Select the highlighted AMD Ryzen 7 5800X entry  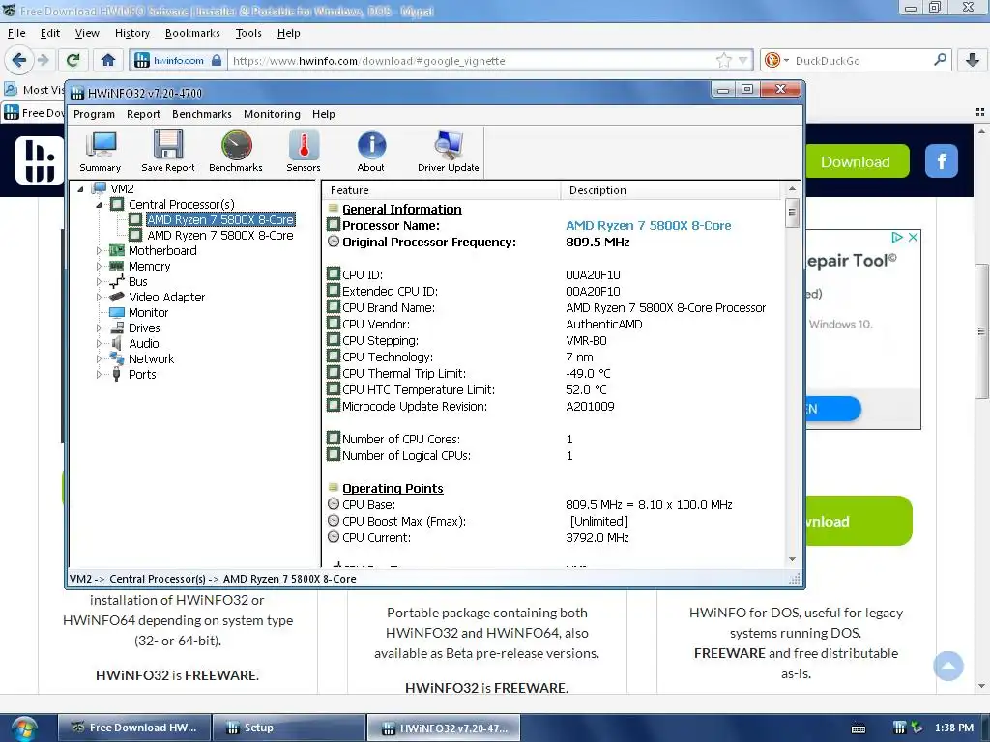(219, 219)
